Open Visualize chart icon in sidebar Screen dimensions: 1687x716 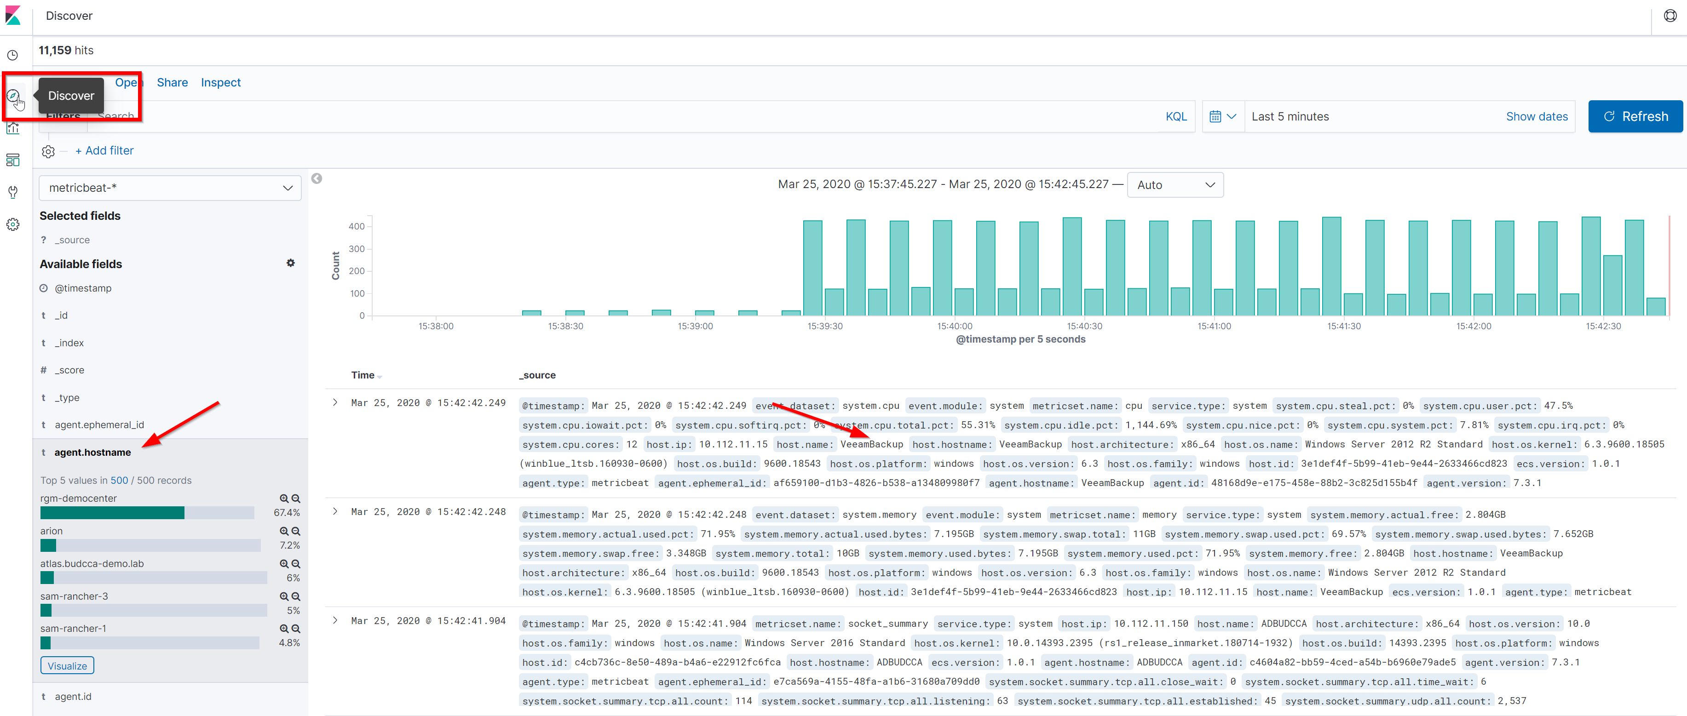coord(12,128)
